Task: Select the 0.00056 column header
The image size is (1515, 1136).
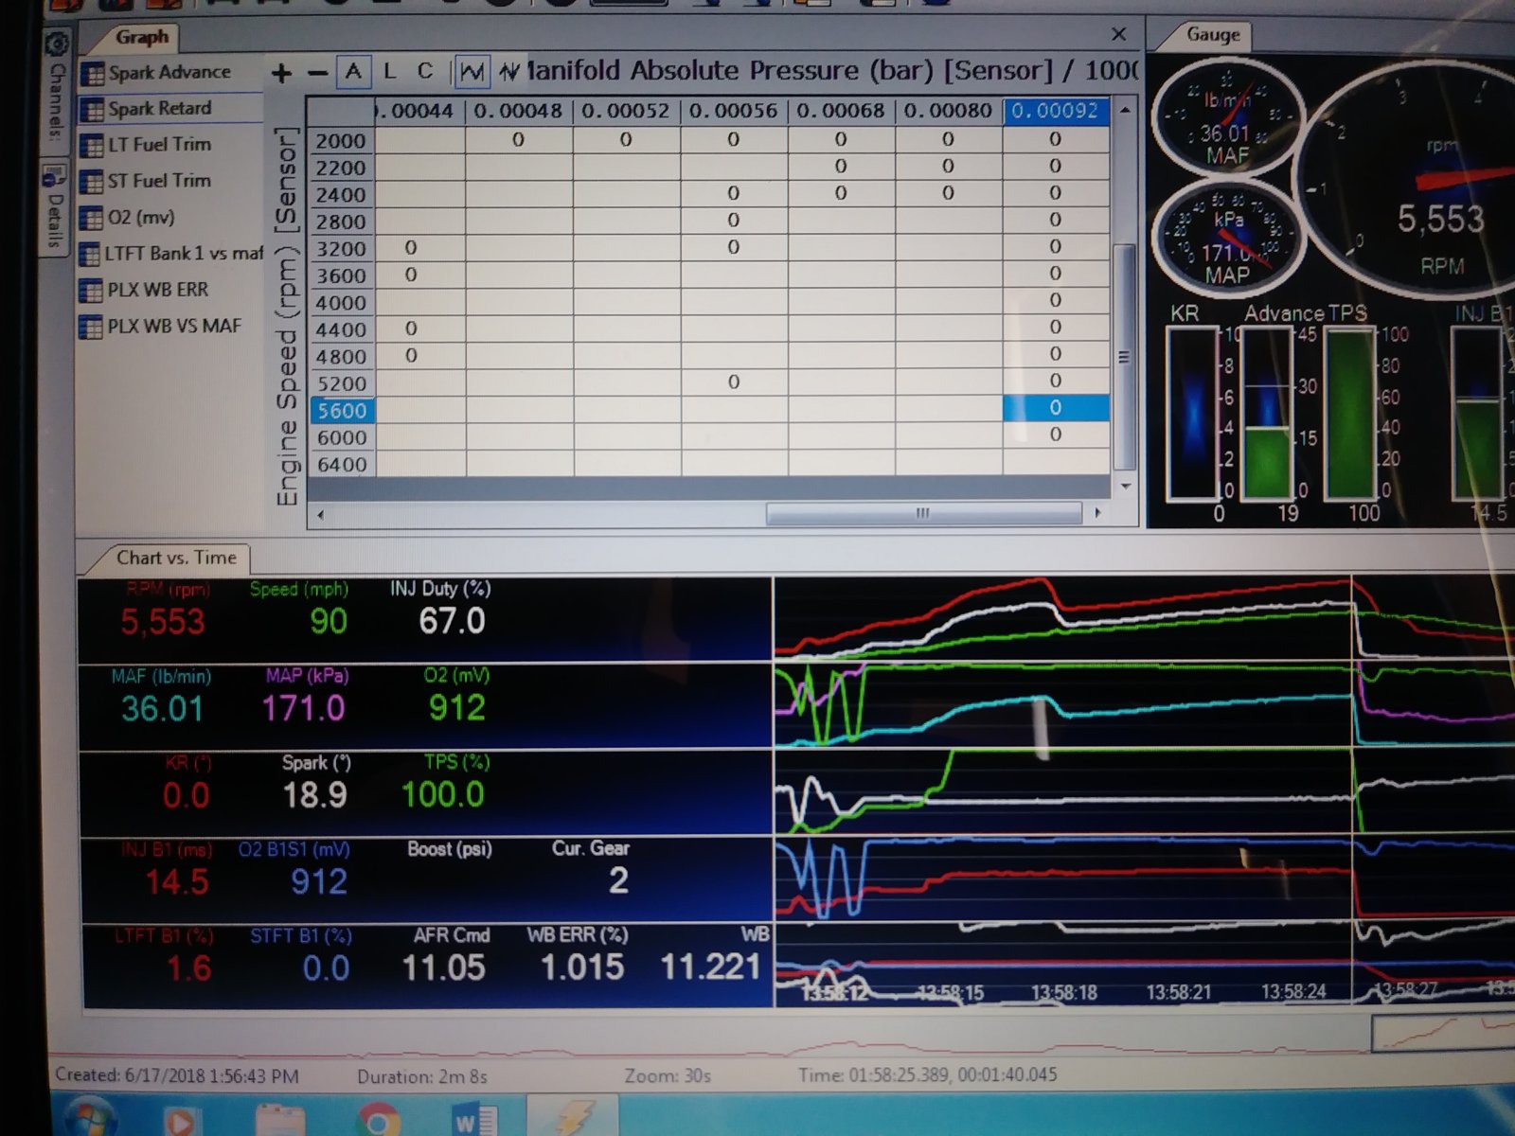Action: click(733, 111)
